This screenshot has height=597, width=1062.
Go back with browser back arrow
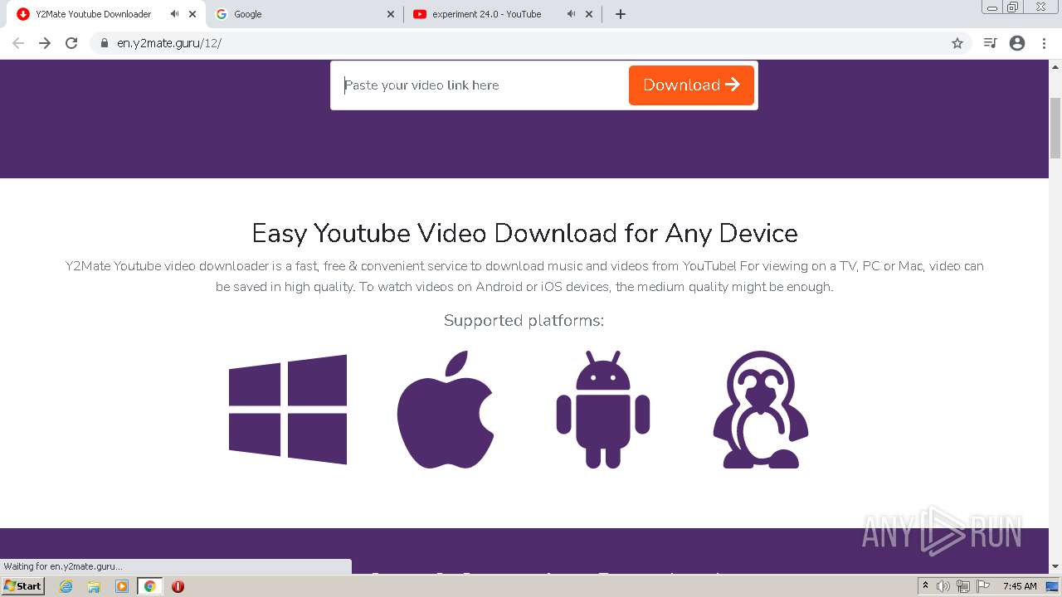point(18,43)
